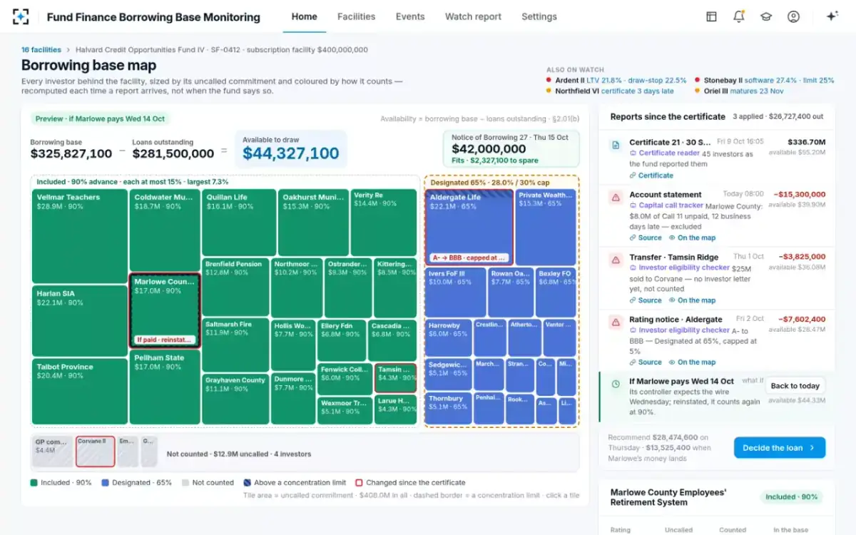Select the Quillan Life tile
Screen dimensions: 856x535
tap(239, 222)
